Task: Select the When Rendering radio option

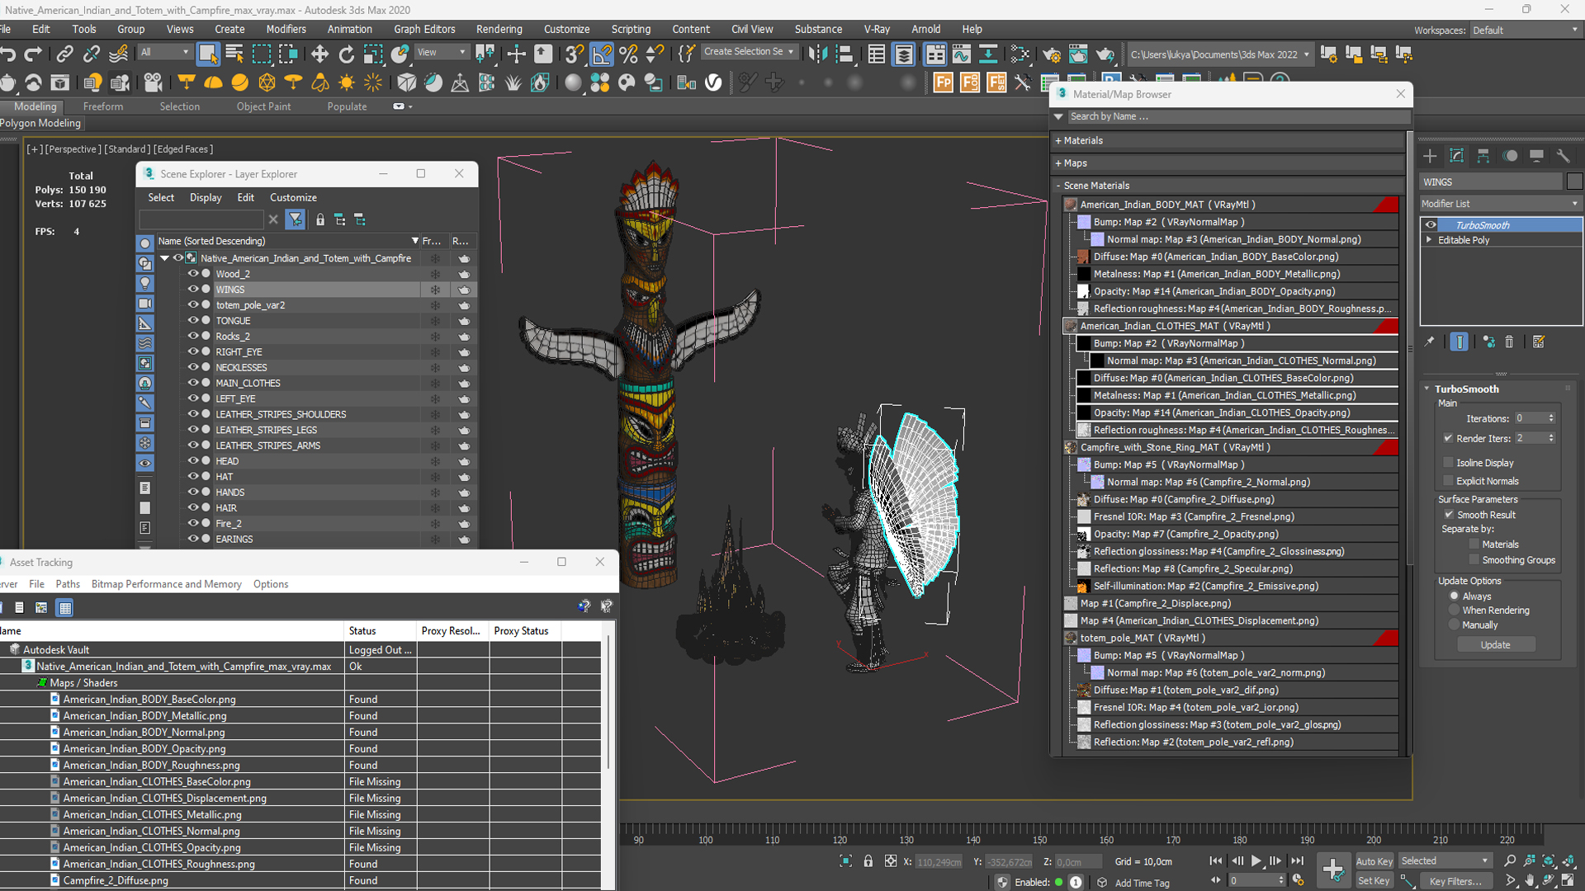Action: point(1455,610)
